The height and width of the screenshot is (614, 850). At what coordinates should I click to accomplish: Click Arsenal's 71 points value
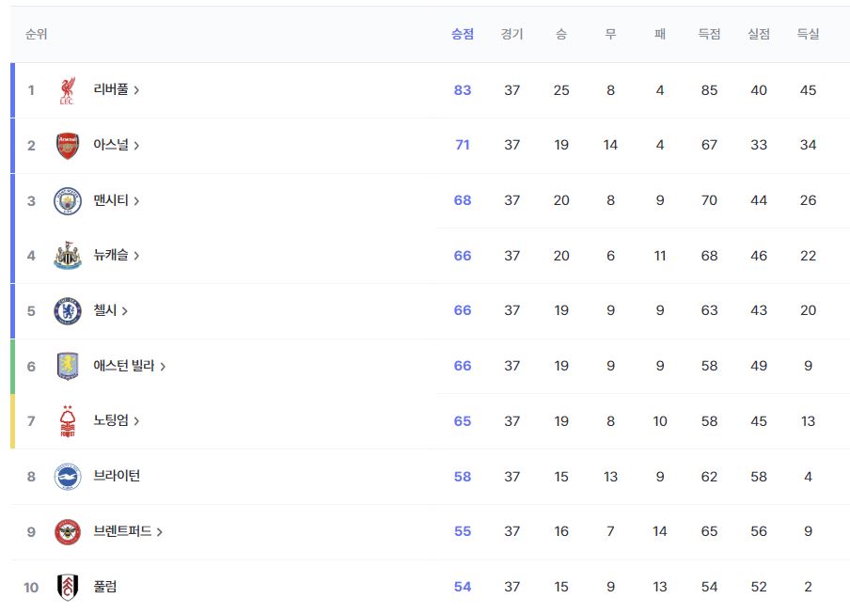(463, 145)
